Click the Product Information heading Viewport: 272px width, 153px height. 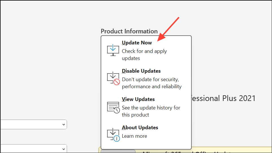coord(129,31)
